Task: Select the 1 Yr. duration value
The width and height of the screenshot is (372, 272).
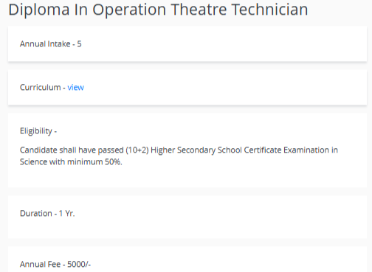Action: (66, 213)
